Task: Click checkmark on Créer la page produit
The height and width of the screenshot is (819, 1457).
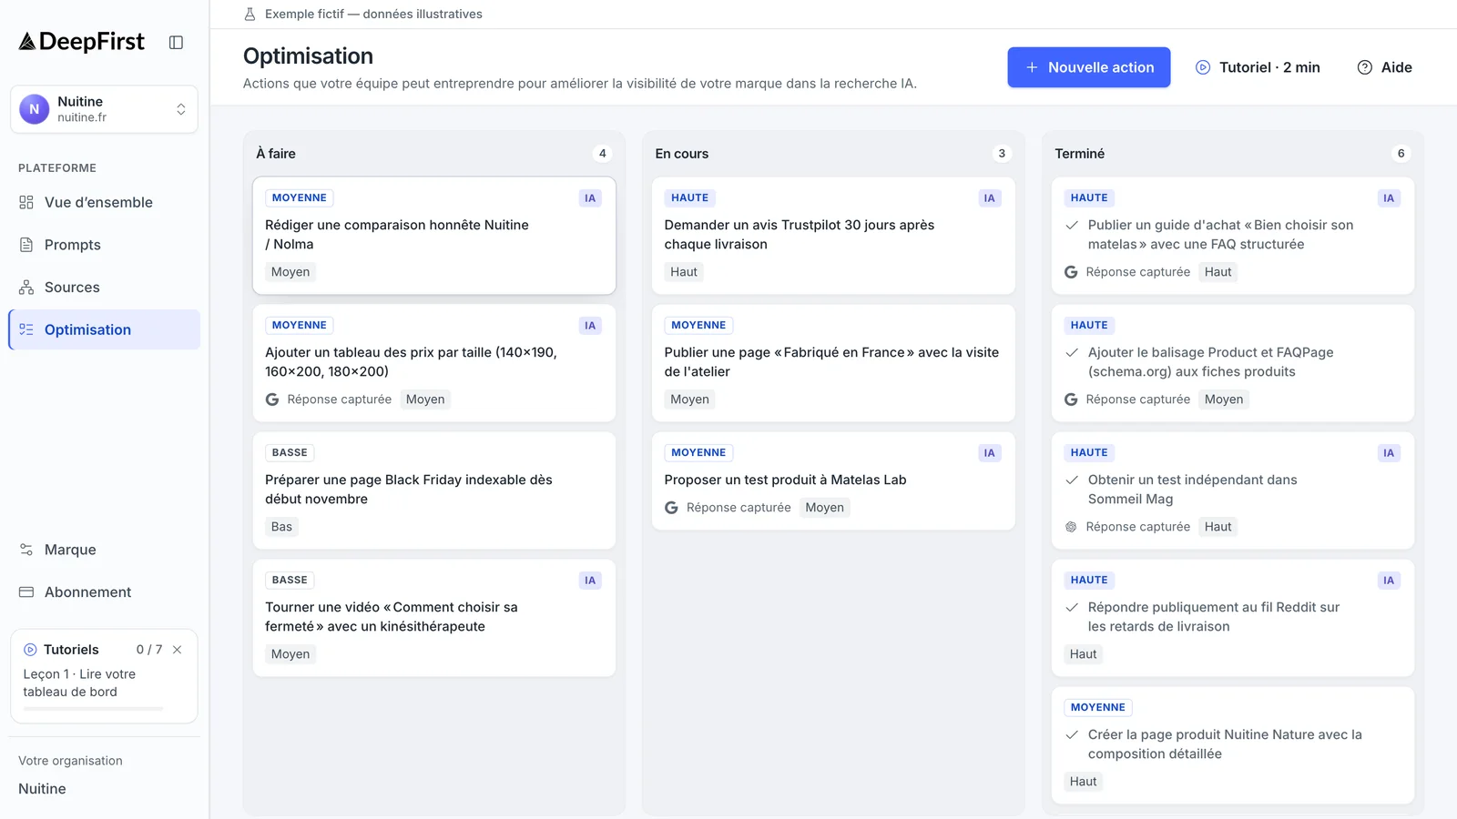Action: pyautogui.click(x=1072, y=734)
